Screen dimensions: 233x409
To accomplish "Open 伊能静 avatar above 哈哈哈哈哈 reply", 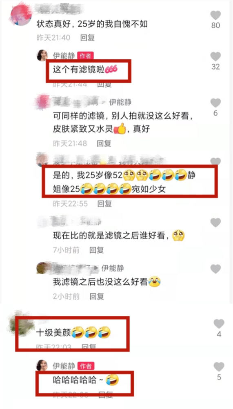I will (42, 365).
